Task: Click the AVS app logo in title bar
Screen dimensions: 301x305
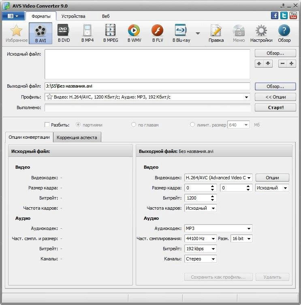Action: 7,6
